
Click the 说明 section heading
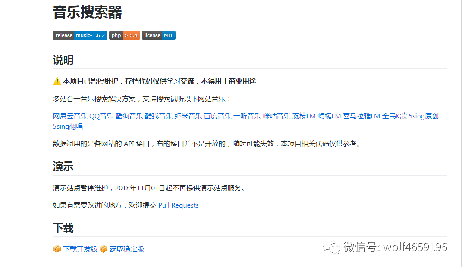point(63,60)
